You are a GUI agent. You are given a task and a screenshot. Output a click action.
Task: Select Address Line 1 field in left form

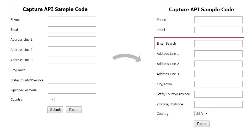72,40
